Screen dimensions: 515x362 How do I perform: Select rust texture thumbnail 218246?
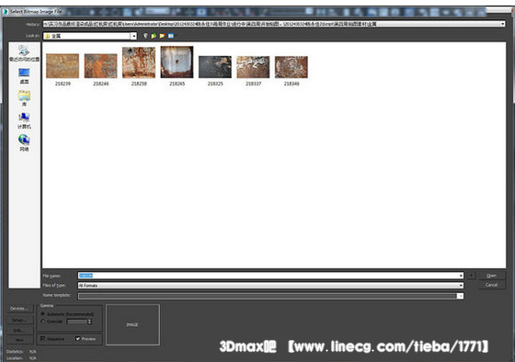(x=100, y=66)
